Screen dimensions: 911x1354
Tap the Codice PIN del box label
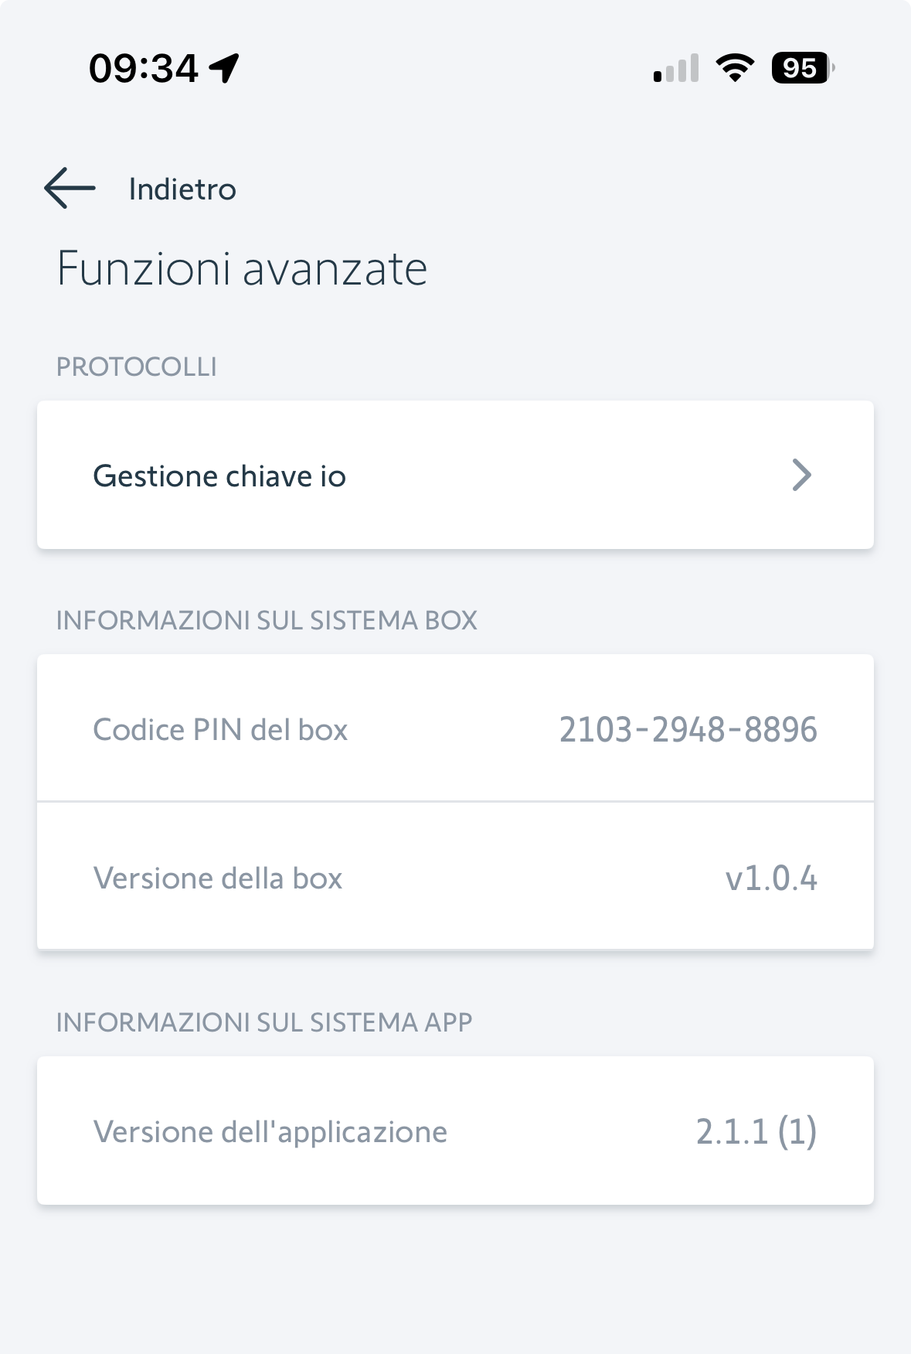click(220, 730)
